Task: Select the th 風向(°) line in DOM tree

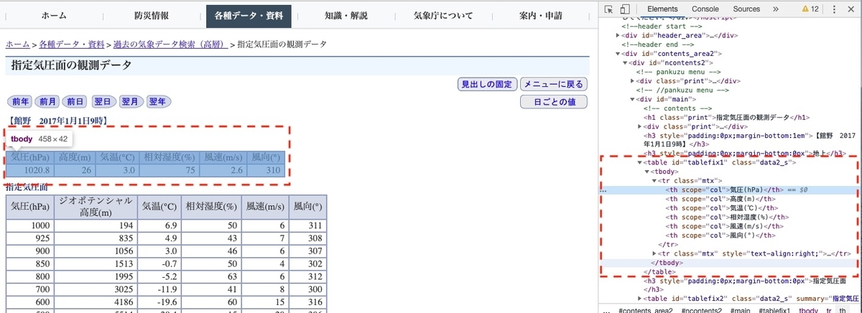Action: pyautogui.click(x=720, y=235)
